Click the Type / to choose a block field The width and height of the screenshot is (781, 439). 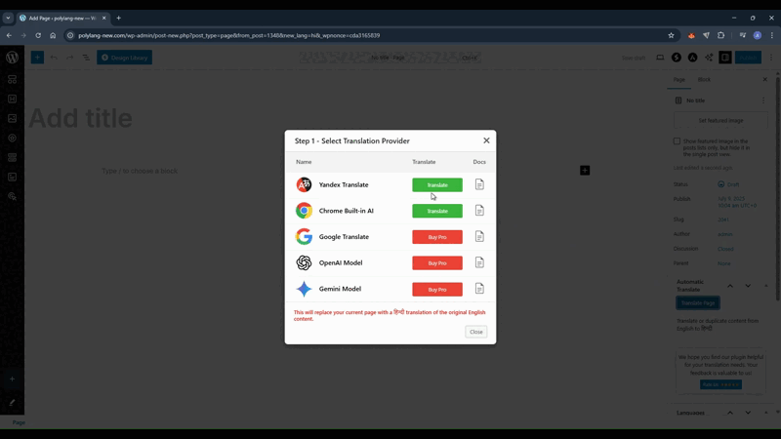coord(140,171)
